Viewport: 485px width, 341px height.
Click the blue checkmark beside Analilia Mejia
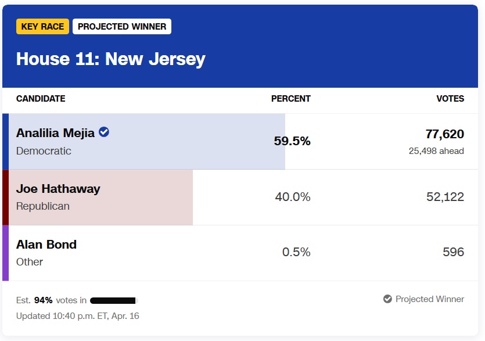(x=104, y=132)
